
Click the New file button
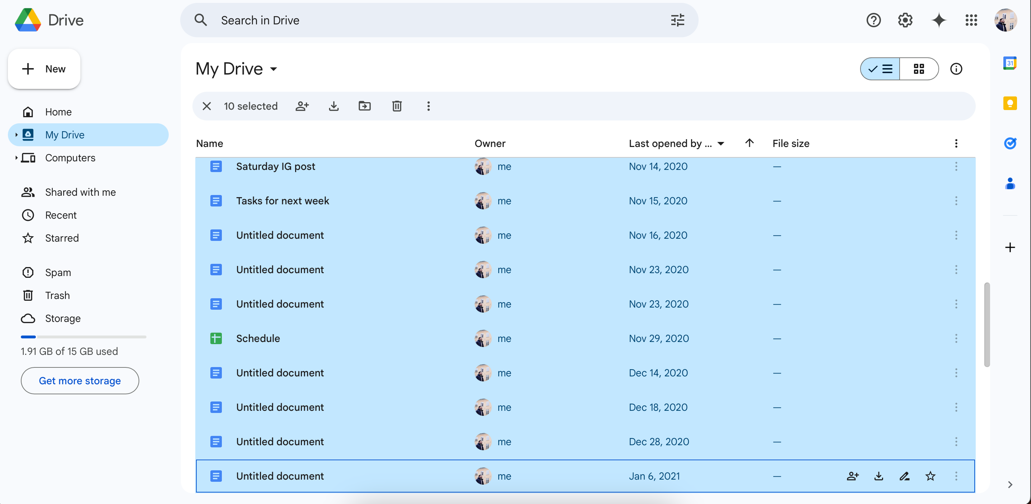[45, 68]
